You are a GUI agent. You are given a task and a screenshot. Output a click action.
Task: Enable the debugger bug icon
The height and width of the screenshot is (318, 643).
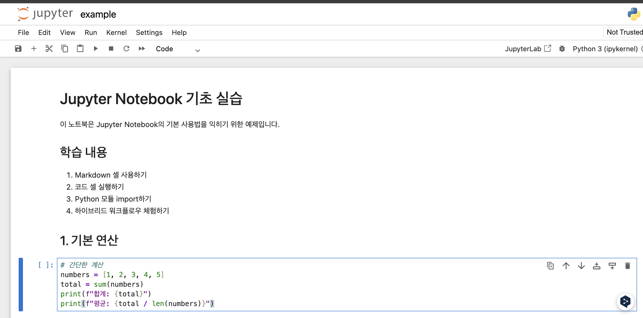562,49
